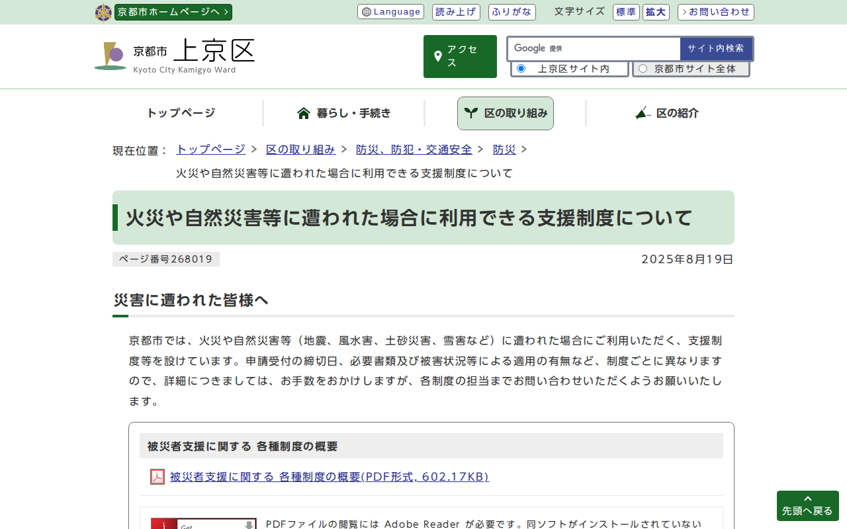Click the PDF file icon

[x=157, y=477]
